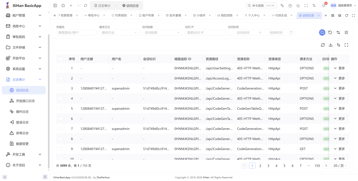Collapse sidebar via bottom-left chevrons
The image size is (358, 181).
pyautogui.click(x=5, y=177)
